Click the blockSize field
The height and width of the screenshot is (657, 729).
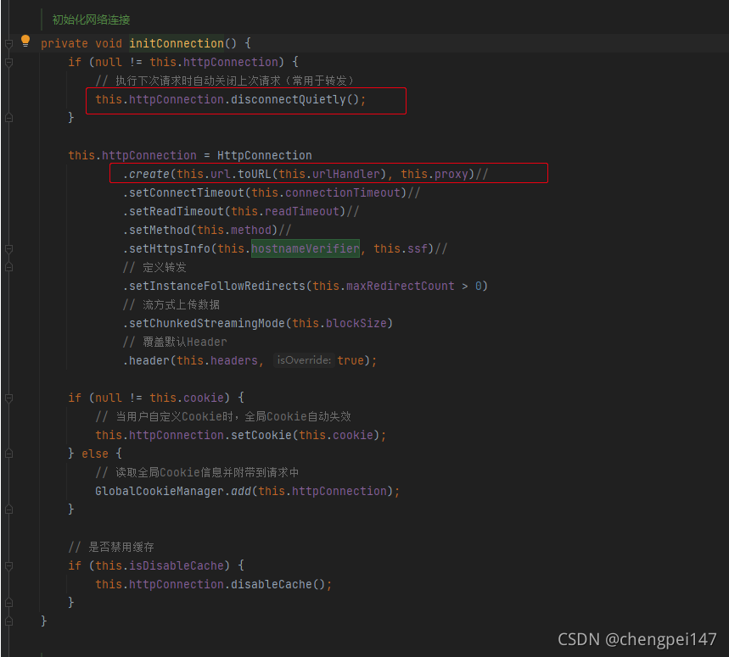pyautogui.click(x=356, y=323)
